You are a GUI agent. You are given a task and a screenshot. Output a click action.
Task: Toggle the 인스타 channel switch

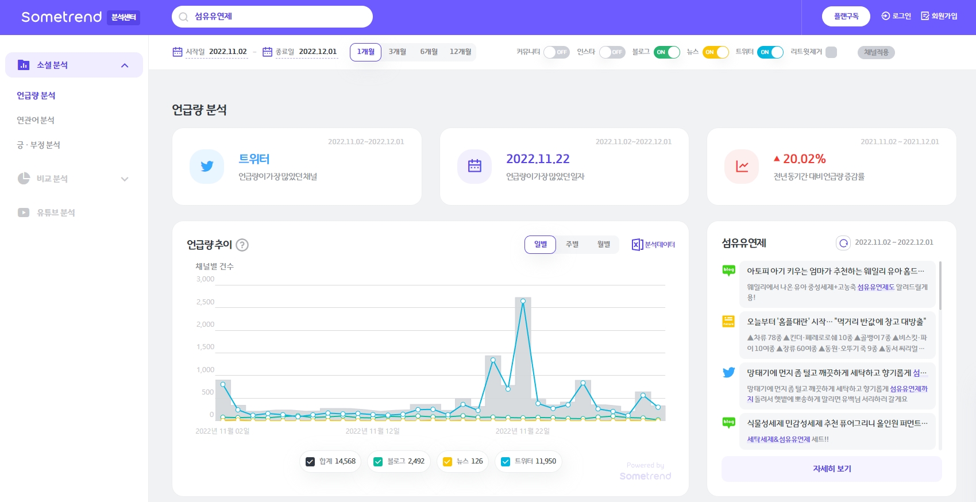pos(612,52)
